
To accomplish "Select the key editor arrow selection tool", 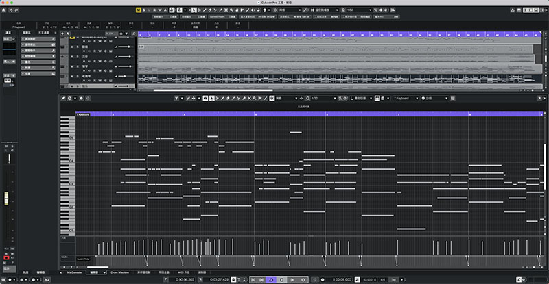I will point(212,99).
